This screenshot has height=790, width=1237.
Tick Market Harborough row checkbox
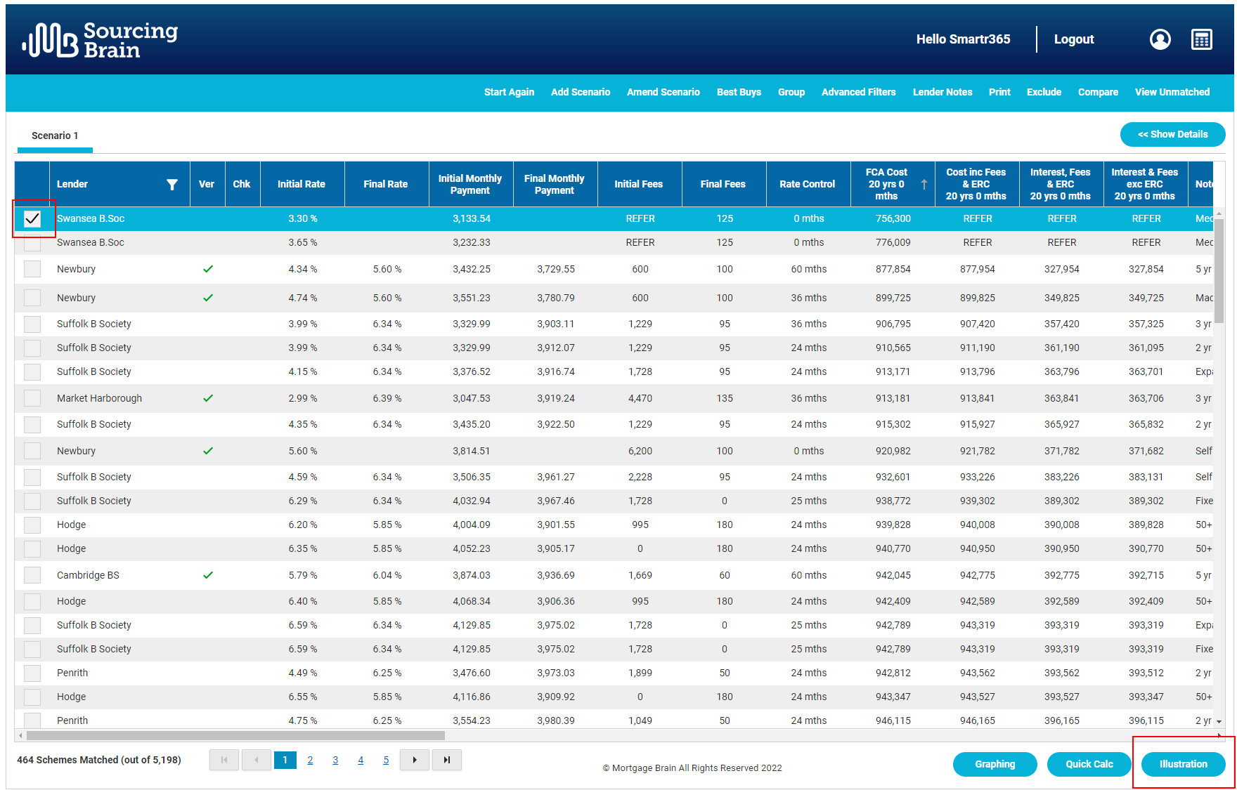(x=32, y=398)
